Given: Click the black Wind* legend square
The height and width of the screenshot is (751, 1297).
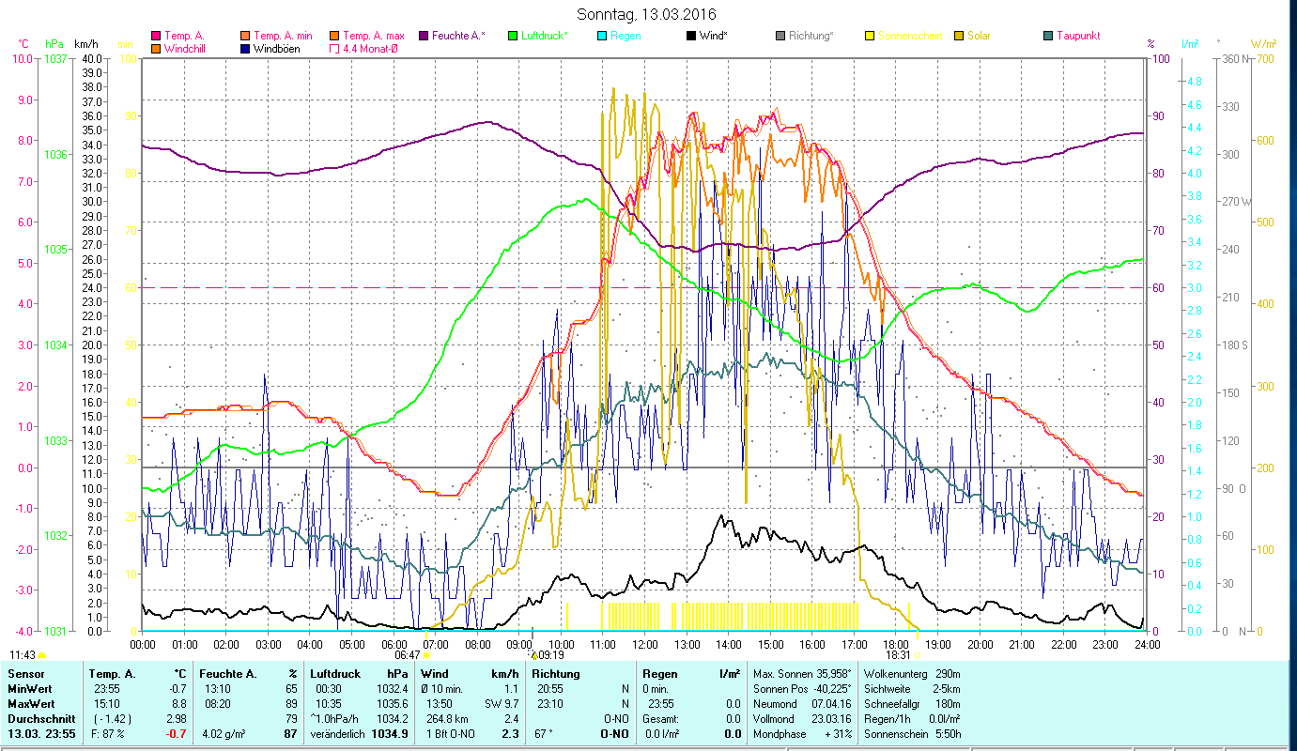Looking at the screenshot, I should click(690, 37).
